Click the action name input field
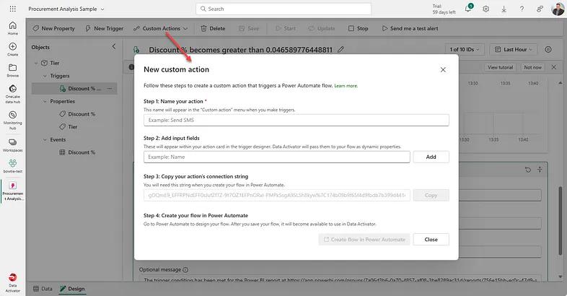 click(x=296, y=120)
